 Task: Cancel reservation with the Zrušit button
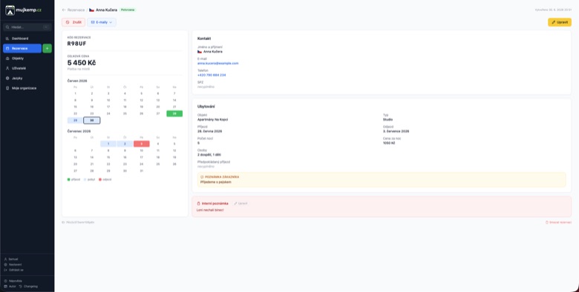(x=73, y=22)
